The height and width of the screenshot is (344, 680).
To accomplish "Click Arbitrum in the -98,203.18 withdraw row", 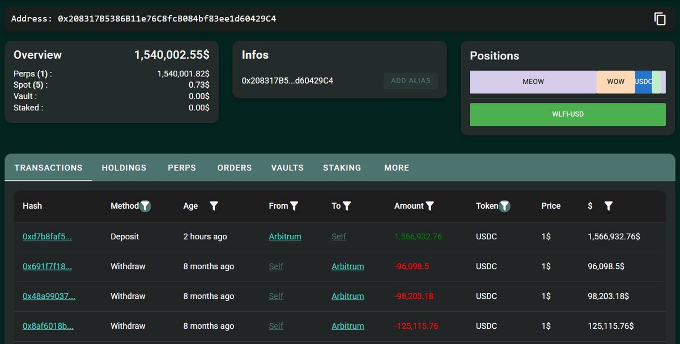I will [x=348, y=296].
